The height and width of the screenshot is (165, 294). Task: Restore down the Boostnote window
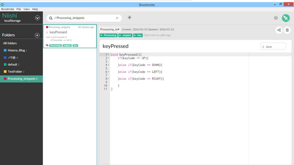(x=281, y=4)
